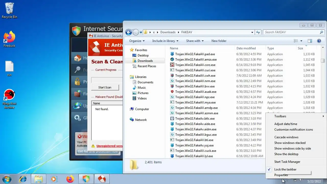Open Desktop under Favorites
327x184 pixels.
point(143,55)
